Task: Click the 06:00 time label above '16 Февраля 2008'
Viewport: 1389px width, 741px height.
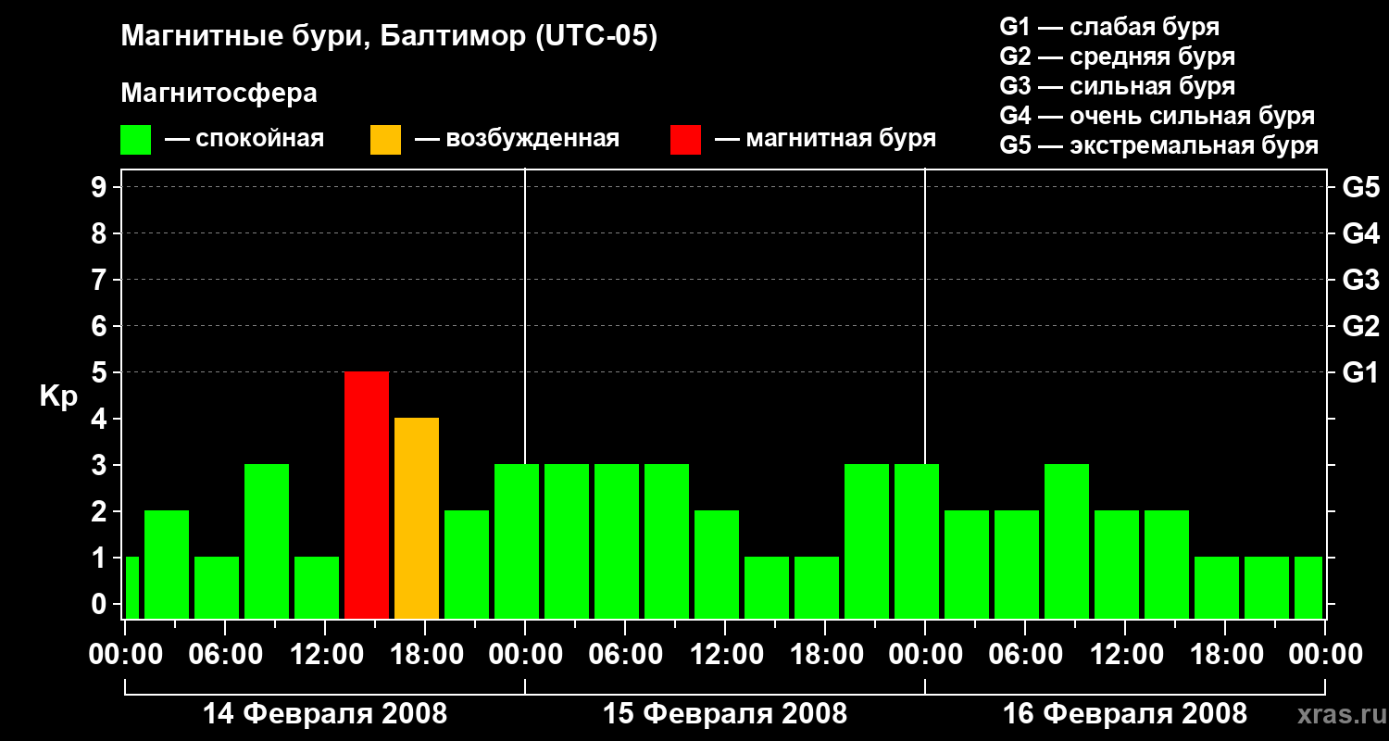Action: pyautogui.click(x=1025, y=655)
